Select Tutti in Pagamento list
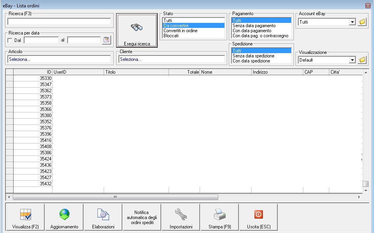The height and width of the screenshot is (233, 374). 261,21
